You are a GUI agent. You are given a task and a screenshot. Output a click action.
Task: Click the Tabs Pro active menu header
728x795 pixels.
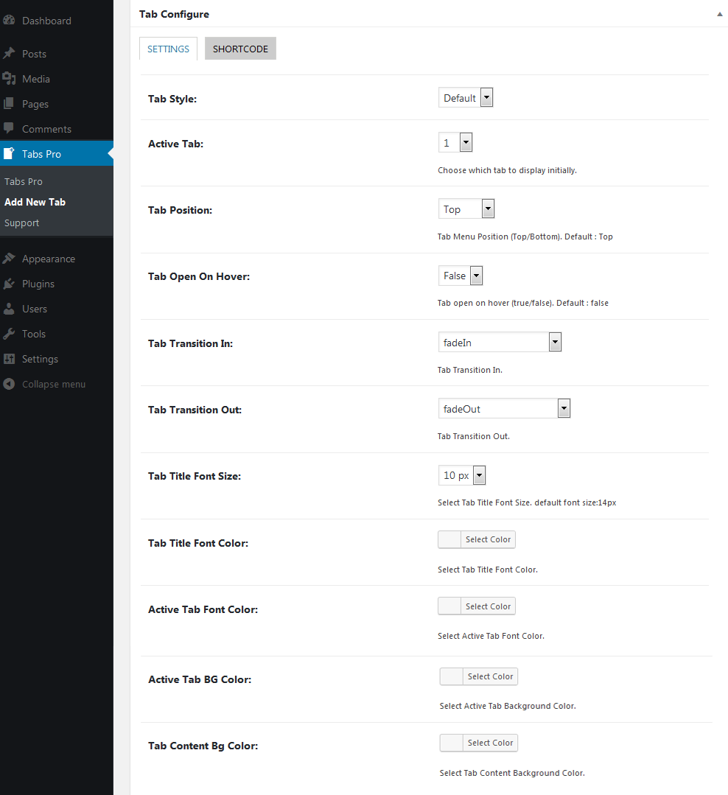(x=57, y=154)
